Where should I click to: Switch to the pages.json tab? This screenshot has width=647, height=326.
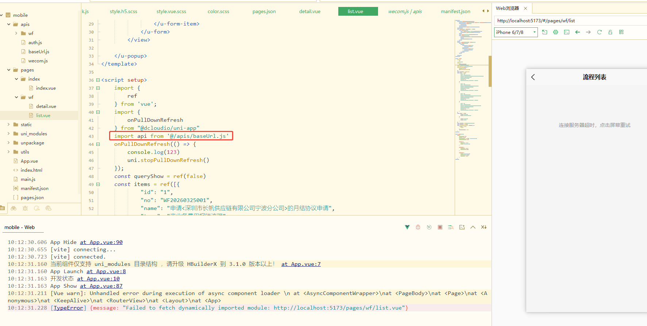coord(264,11)
